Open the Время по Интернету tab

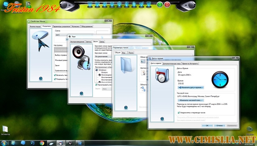pyautogui.click(x=190, y=63)
